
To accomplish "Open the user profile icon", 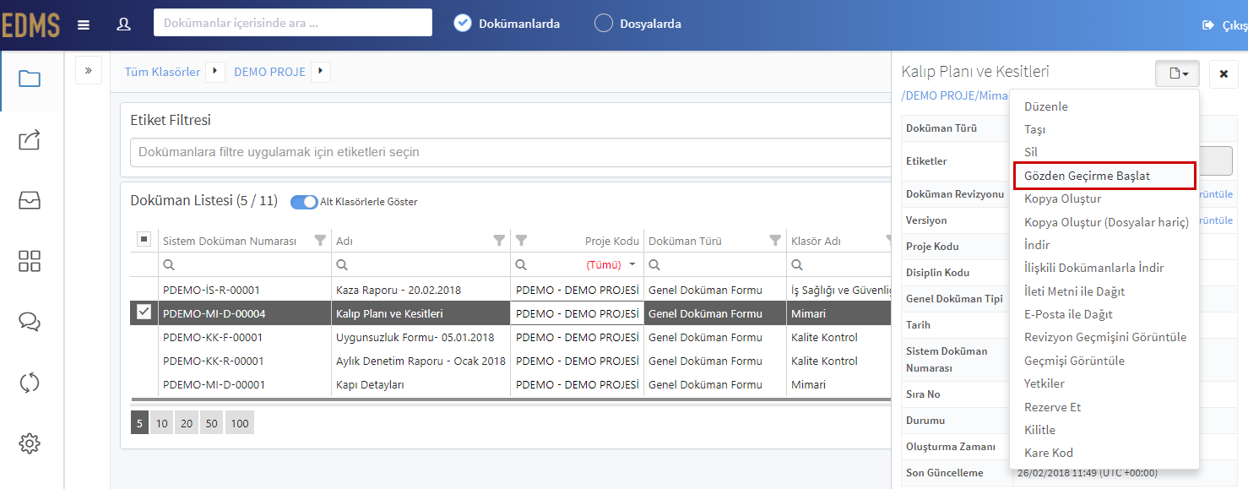I will pyautogui.click(x=123, y=24).
